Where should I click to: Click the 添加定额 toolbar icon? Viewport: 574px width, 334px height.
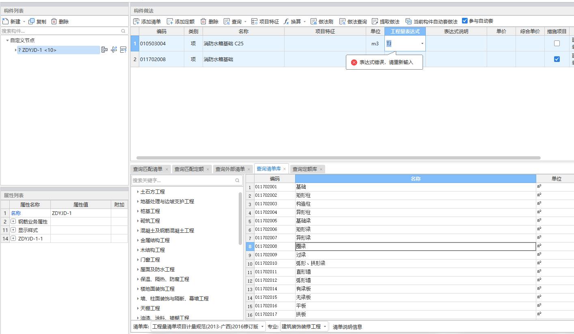(170, 21)
